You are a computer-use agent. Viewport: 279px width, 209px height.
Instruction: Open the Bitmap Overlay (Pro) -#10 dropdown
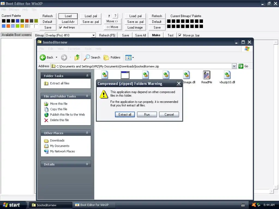pos(93,35)
